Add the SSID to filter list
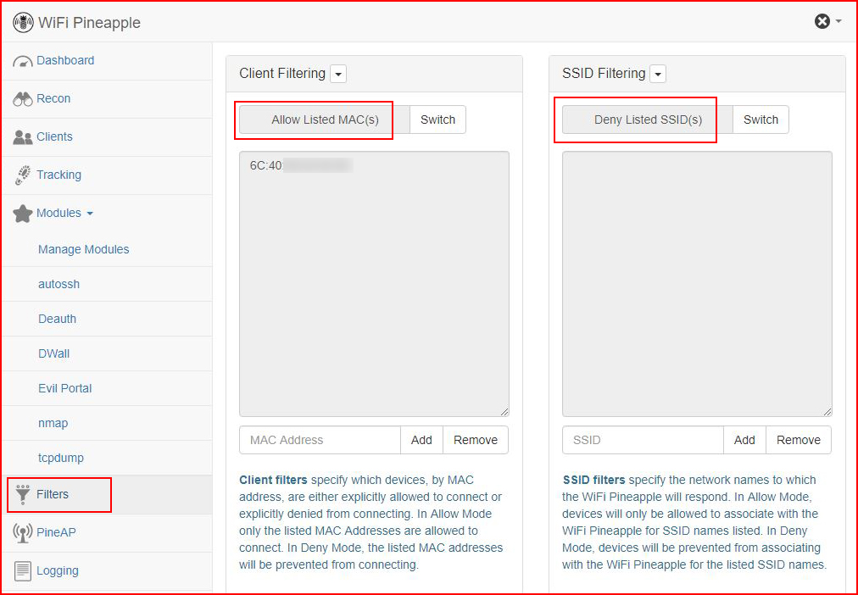The width and height of the screenshot is (858, 595). tap(744, 440)
